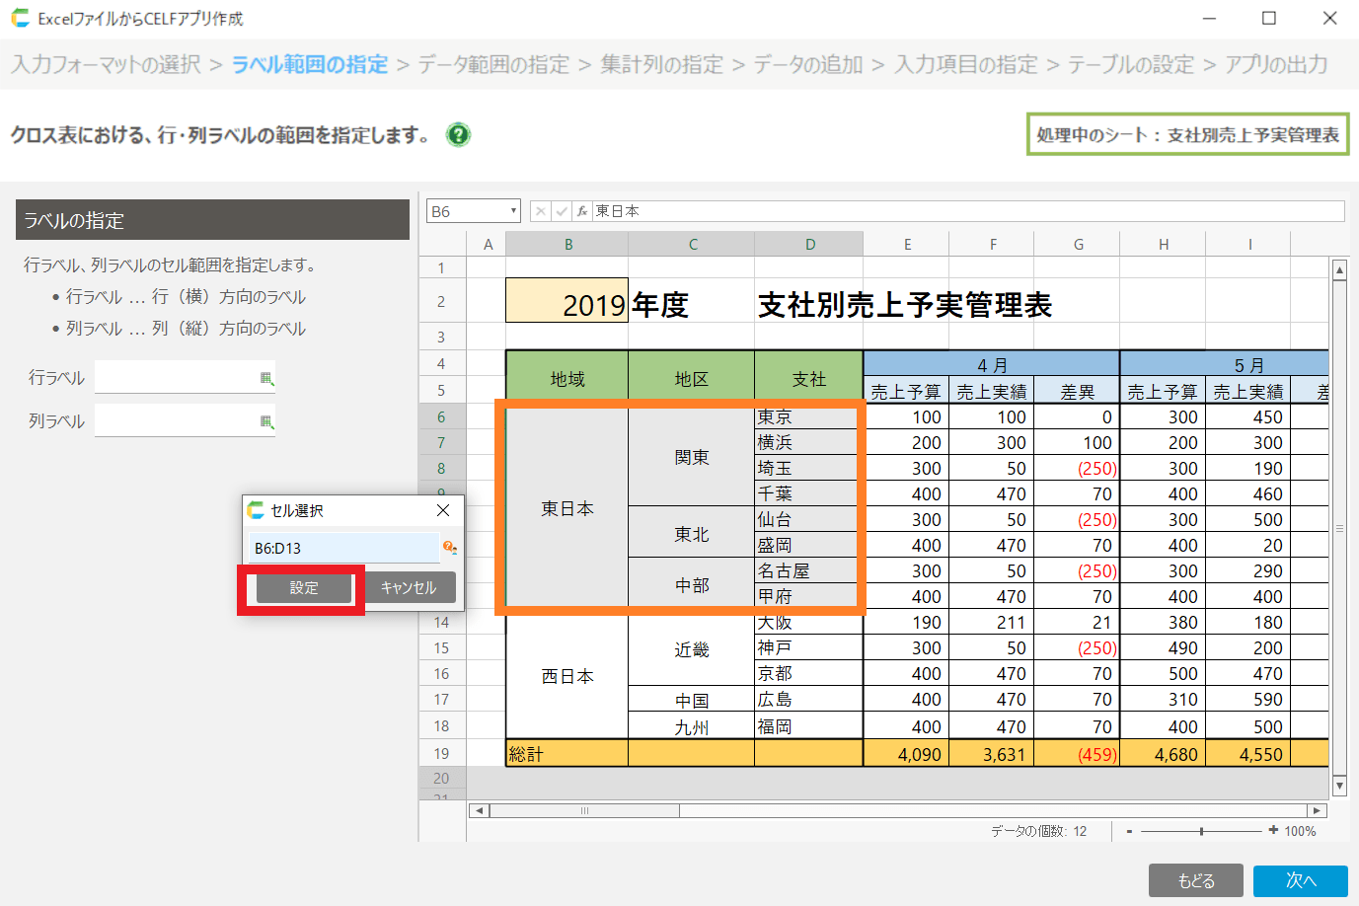
Task: Click the zoom slider handle
Action: pyautogui.click(x=1201, y=831)
